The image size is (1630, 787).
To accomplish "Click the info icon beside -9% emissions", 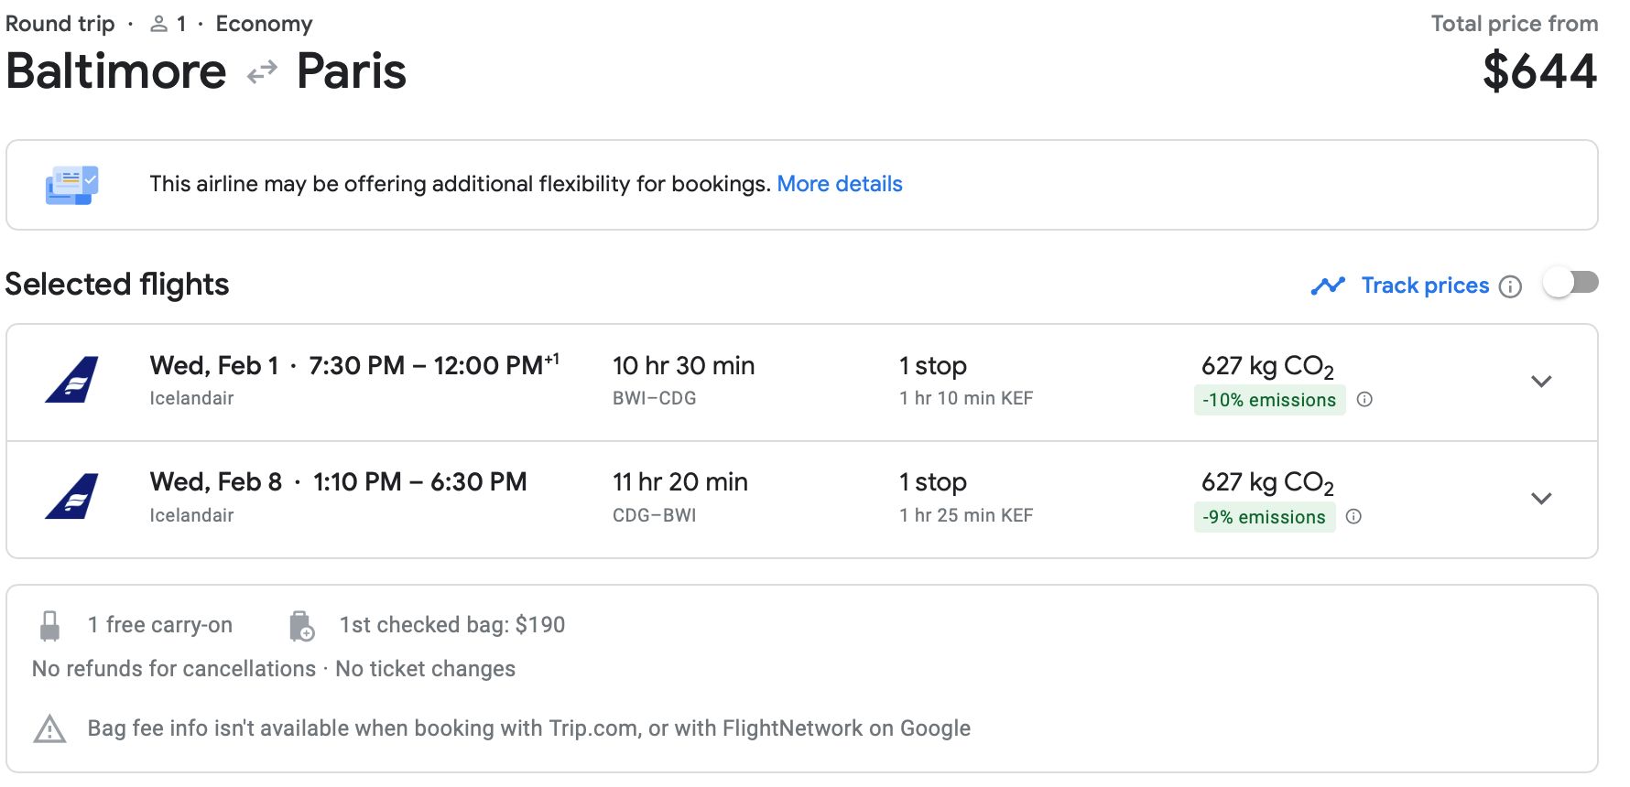I will (x=1353, y=517).
